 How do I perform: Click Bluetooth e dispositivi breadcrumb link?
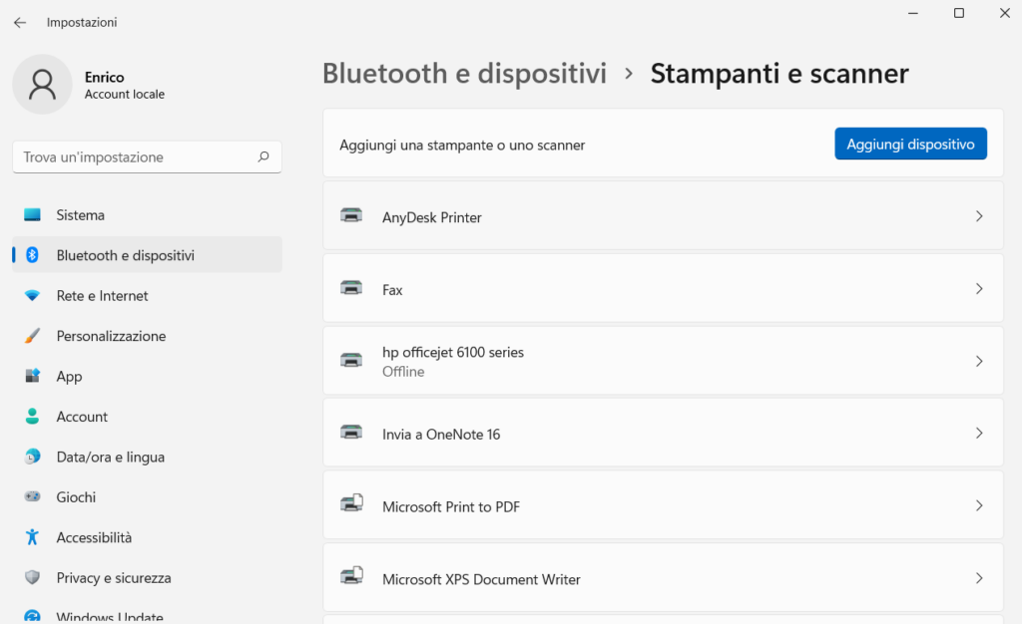pos(465,74)
